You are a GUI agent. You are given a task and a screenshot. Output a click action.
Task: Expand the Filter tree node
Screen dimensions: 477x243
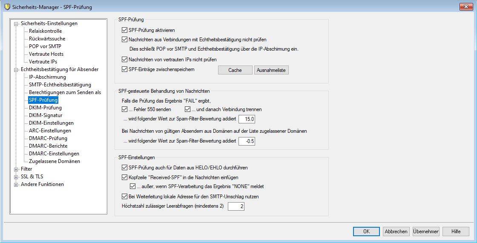click(17, 169)
